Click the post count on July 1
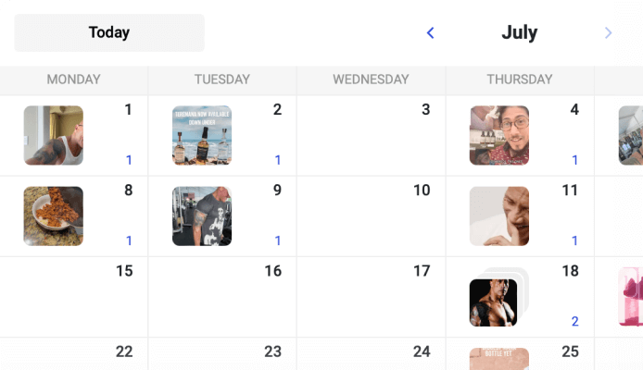643x370 pixels. 129,160
